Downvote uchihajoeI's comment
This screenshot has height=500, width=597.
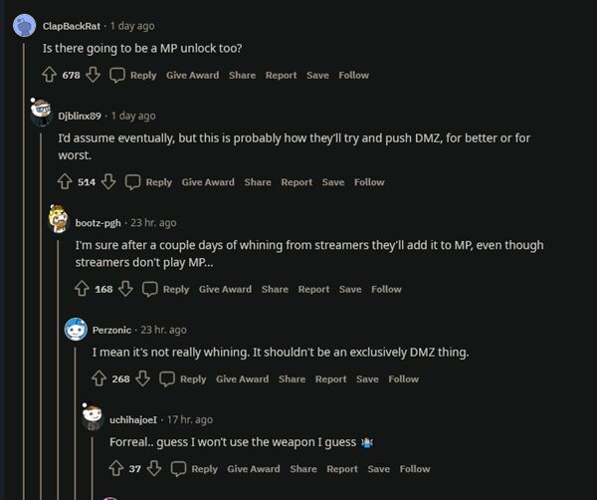(x=154, y=468)
